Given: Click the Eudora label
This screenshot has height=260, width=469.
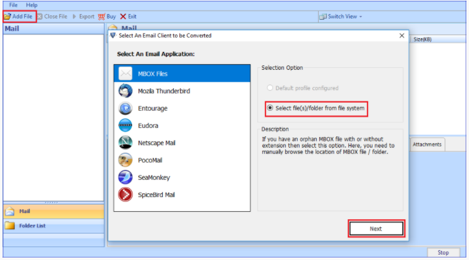Looking at the screenshot, I should pos(148,125).
